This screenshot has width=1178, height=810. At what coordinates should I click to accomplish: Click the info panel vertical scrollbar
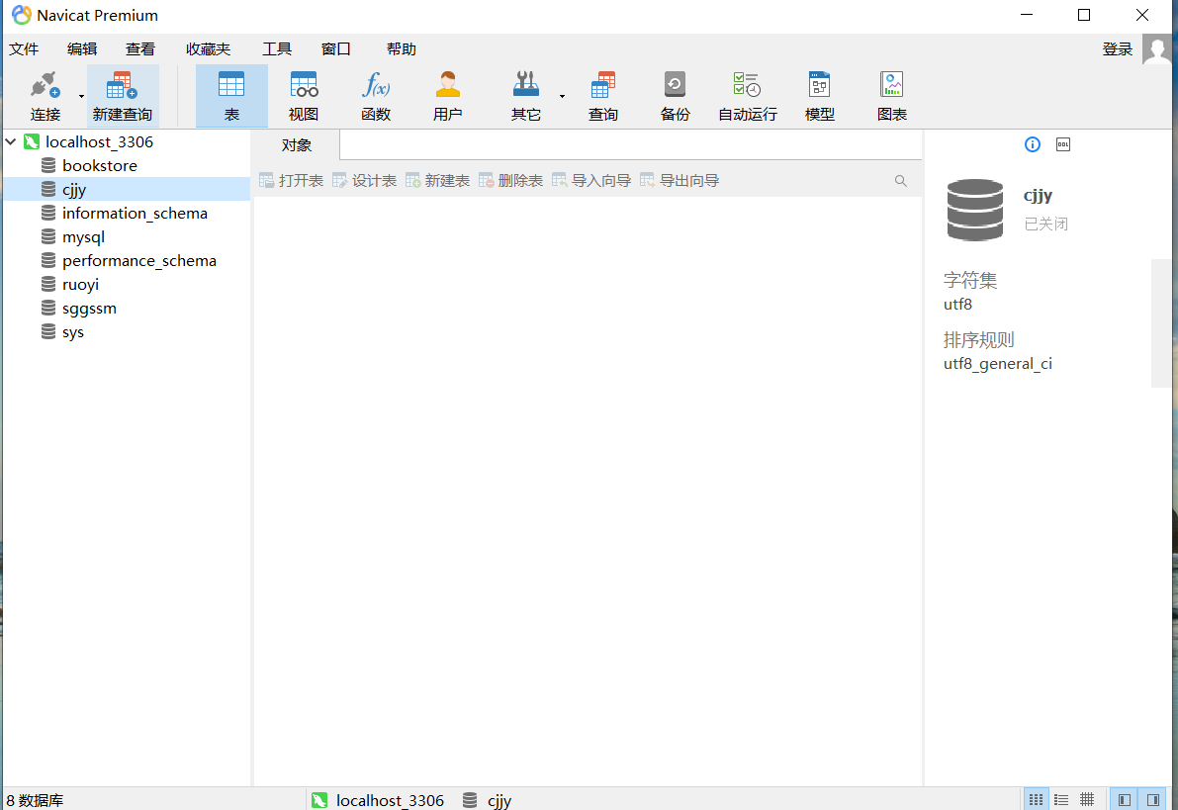1161,323
